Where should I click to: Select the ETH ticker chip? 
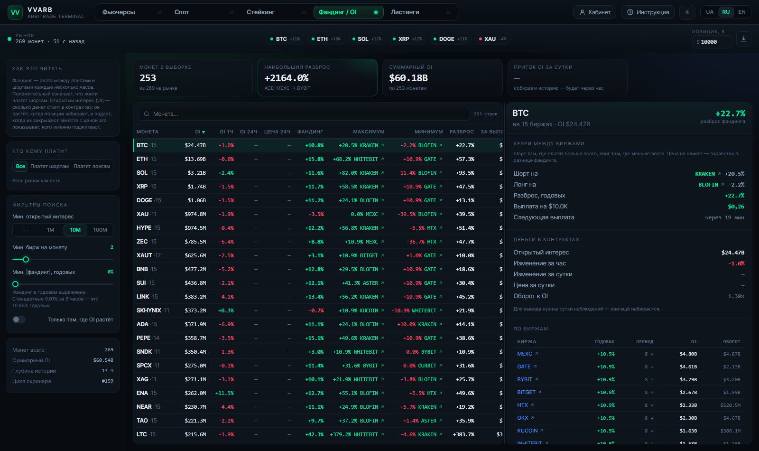326,39
